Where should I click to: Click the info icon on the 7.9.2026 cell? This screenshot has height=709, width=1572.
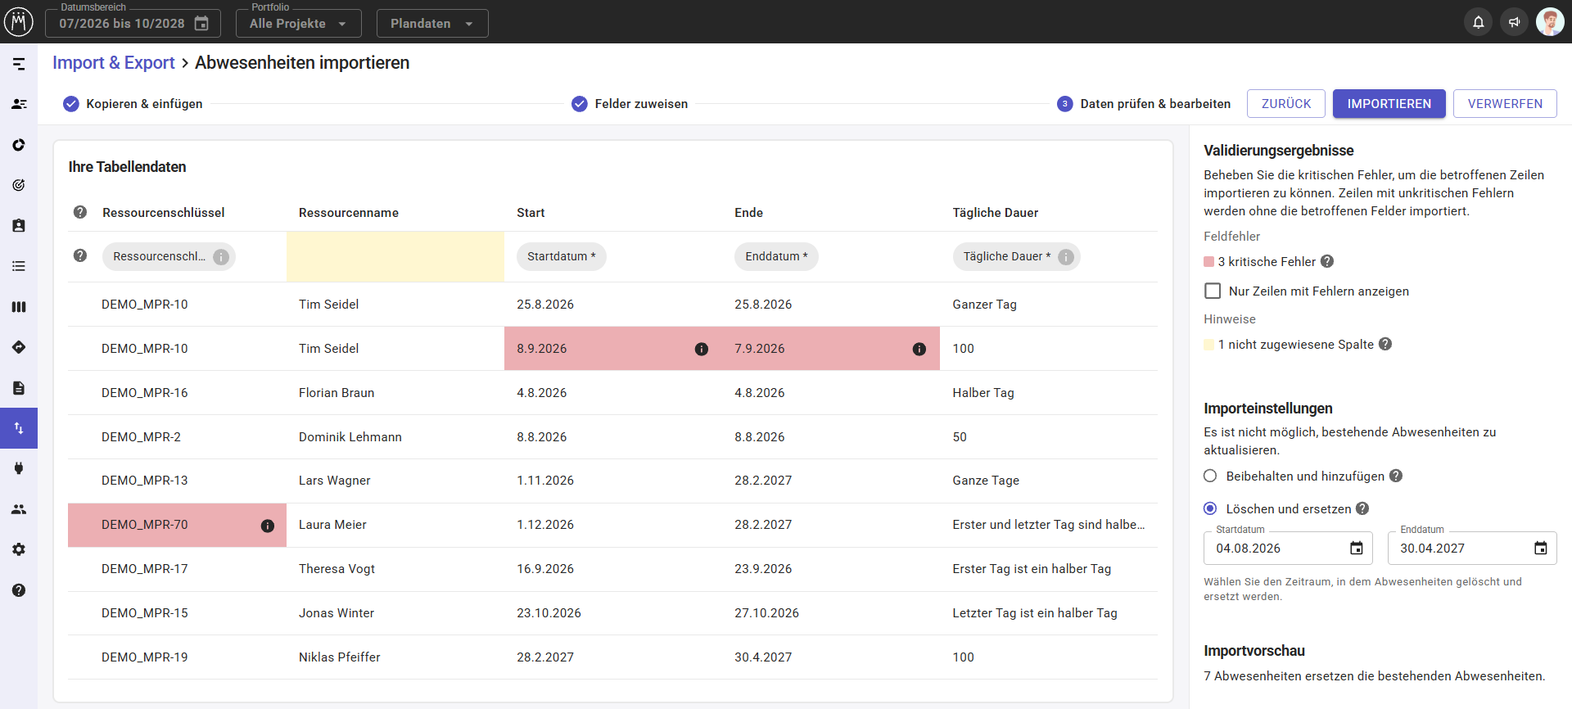pyautogui.click(x=919, y=349)
